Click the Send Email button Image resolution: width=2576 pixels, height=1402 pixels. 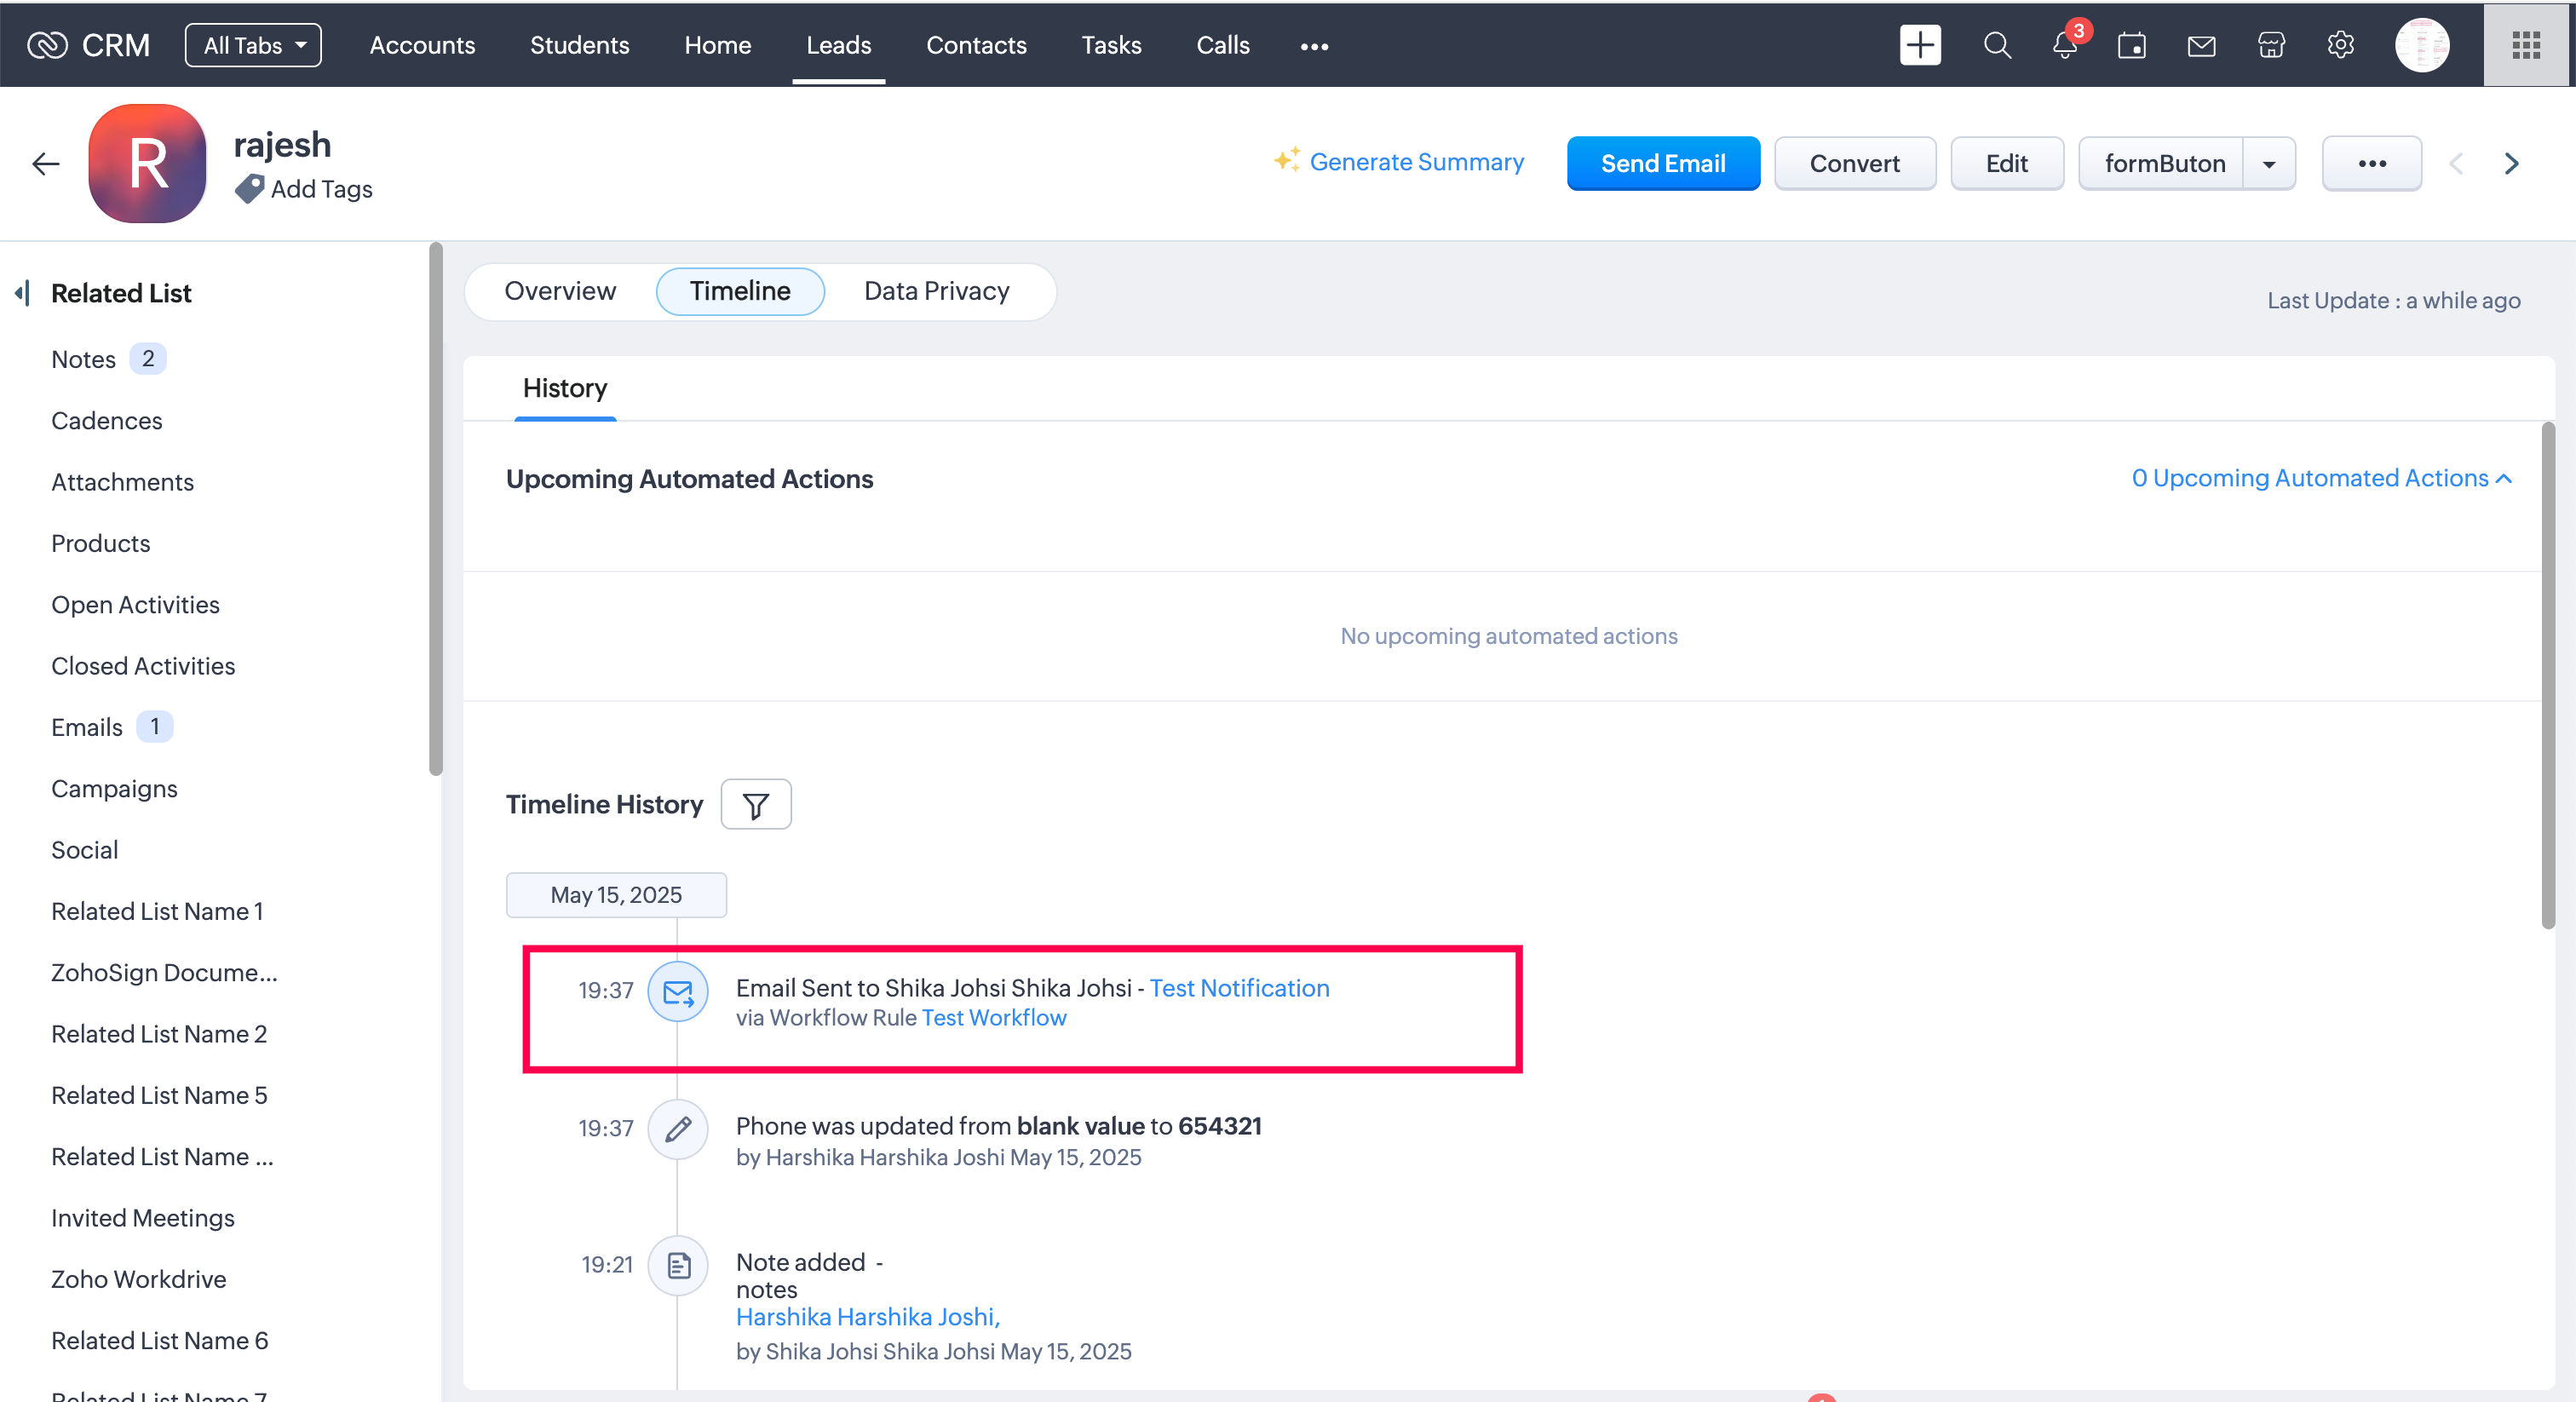[x=1662, y=164]
